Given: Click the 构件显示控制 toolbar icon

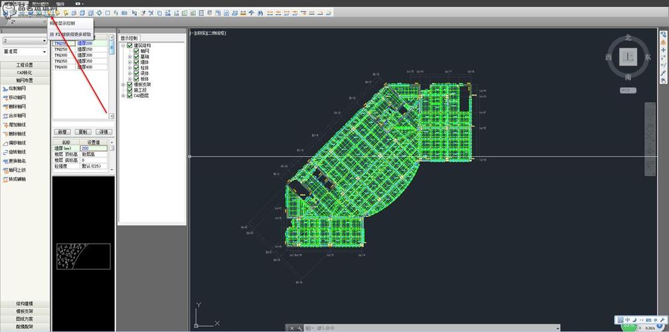Looking at the screenshot, I should 49,13.
